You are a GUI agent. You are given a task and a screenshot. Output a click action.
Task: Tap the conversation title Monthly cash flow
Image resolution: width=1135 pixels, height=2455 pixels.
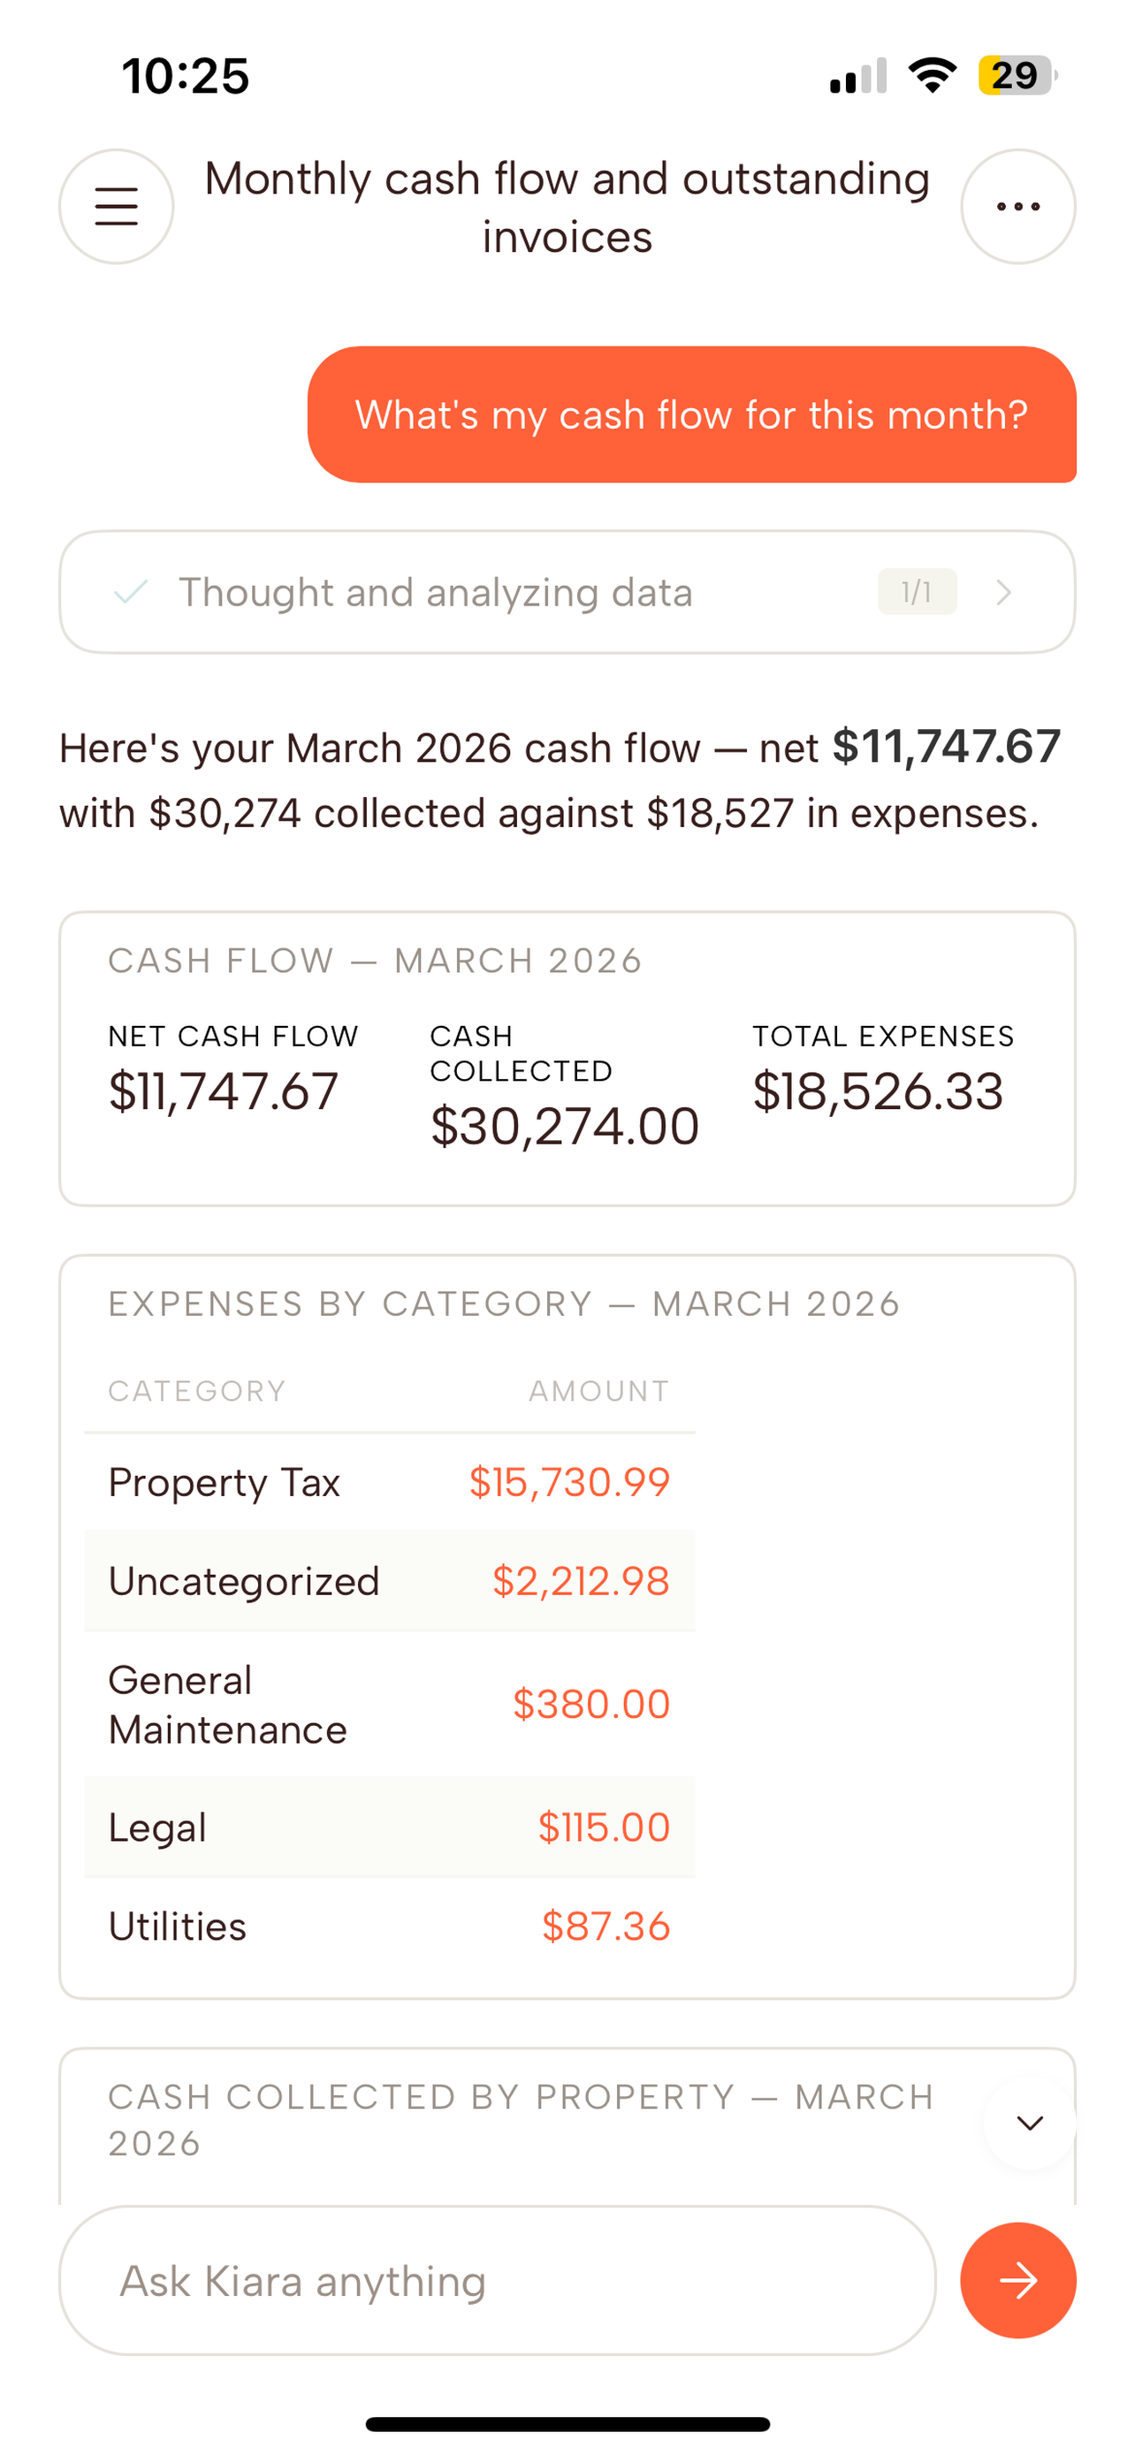pyautogui.click(x=567, y=207)
